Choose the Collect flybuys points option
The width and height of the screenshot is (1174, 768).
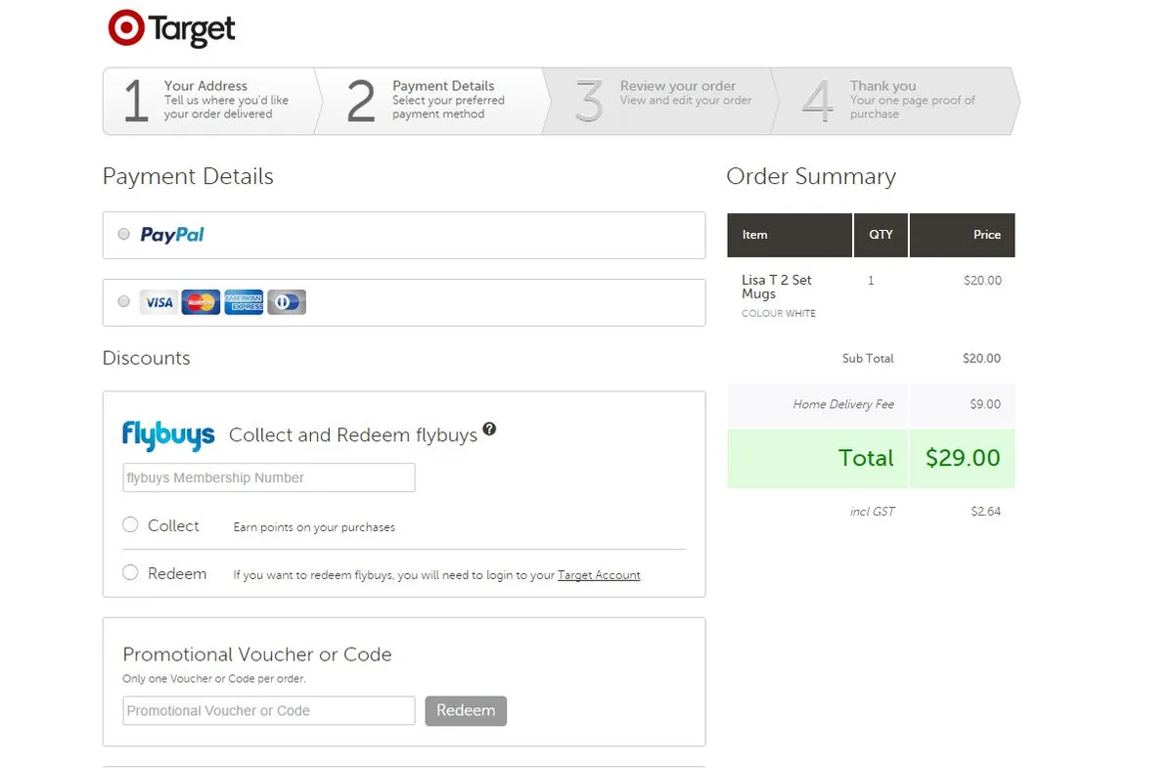(x=130, y=525)
